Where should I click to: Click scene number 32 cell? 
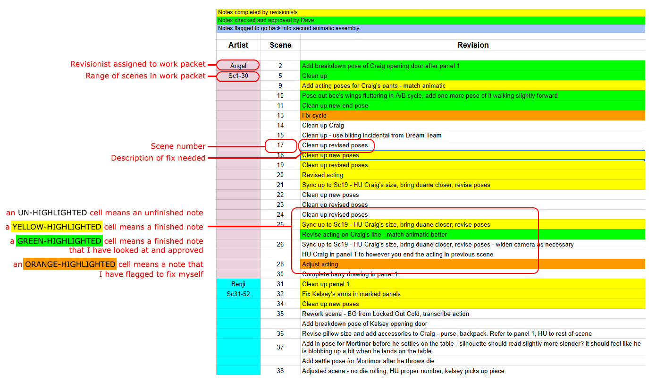point(280,294)
